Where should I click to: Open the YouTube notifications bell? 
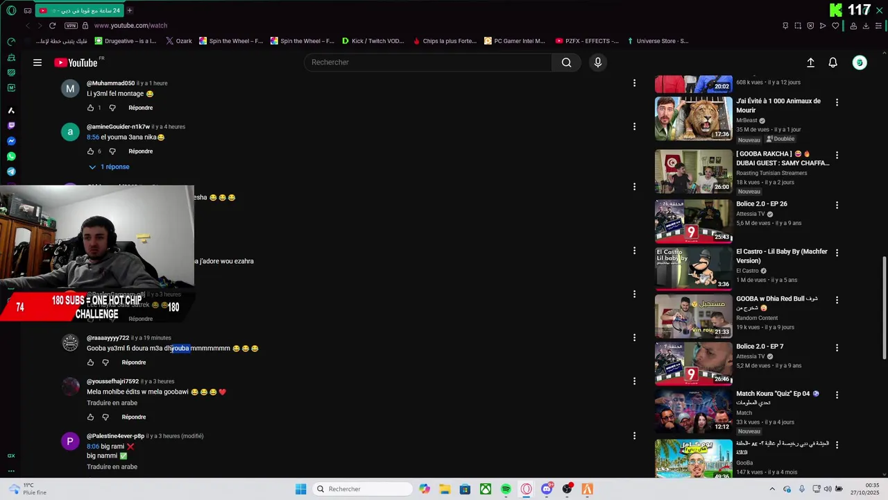(833, 62)
